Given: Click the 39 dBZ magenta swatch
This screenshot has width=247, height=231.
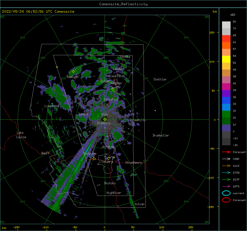Looking at the screenshot, I should point(226,87).
